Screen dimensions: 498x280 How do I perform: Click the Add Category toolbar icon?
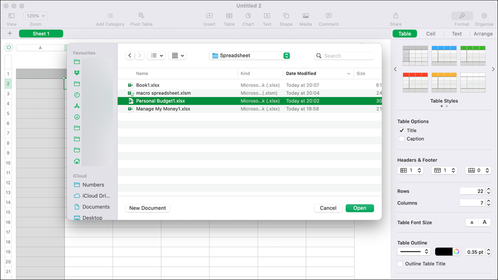pos(110,16)
